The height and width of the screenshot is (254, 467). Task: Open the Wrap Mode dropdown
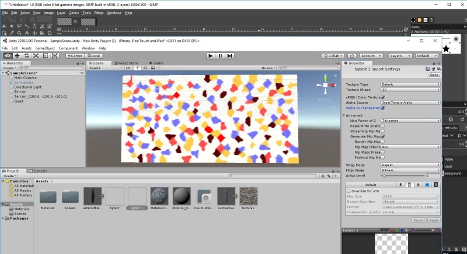(410, 165)
